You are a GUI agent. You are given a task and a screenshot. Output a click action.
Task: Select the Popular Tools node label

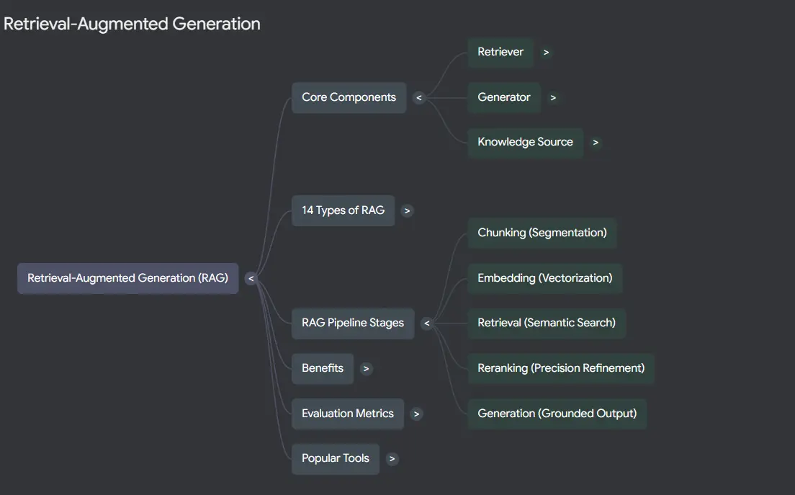(335, 458)
